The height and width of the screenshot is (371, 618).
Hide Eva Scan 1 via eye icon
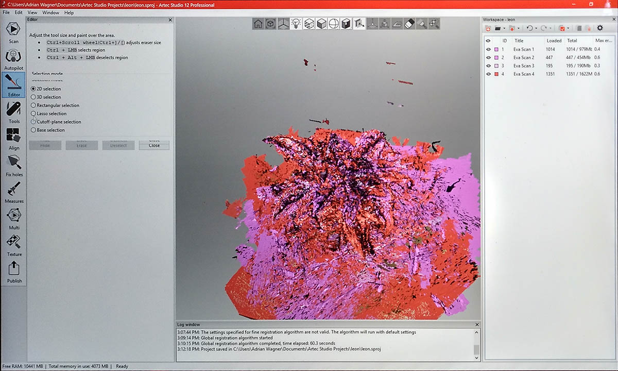(488, 49)
